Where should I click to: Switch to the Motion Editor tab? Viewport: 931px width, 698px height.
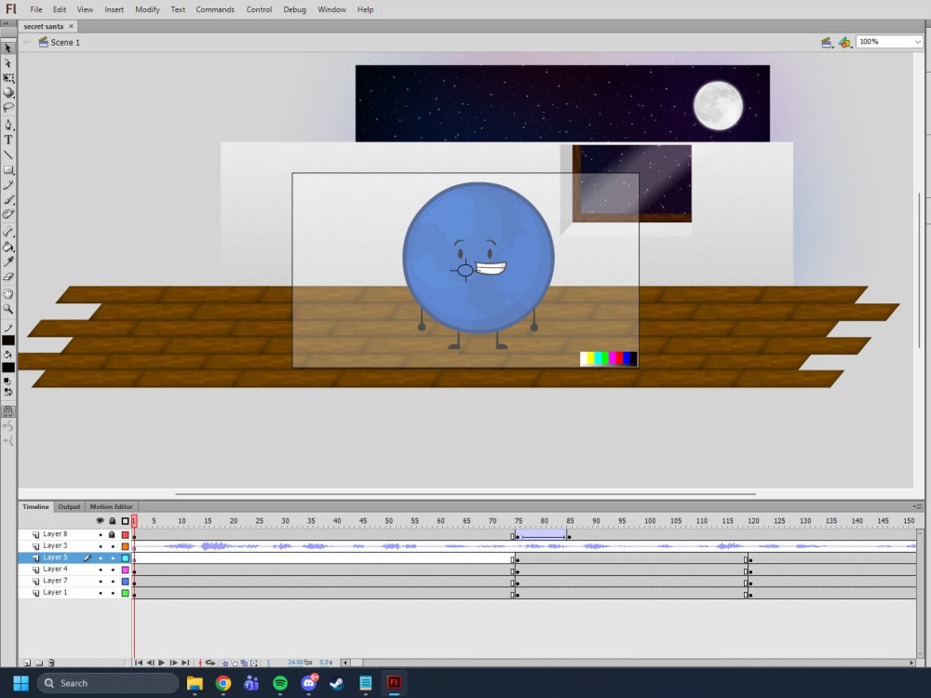[112, 506]
